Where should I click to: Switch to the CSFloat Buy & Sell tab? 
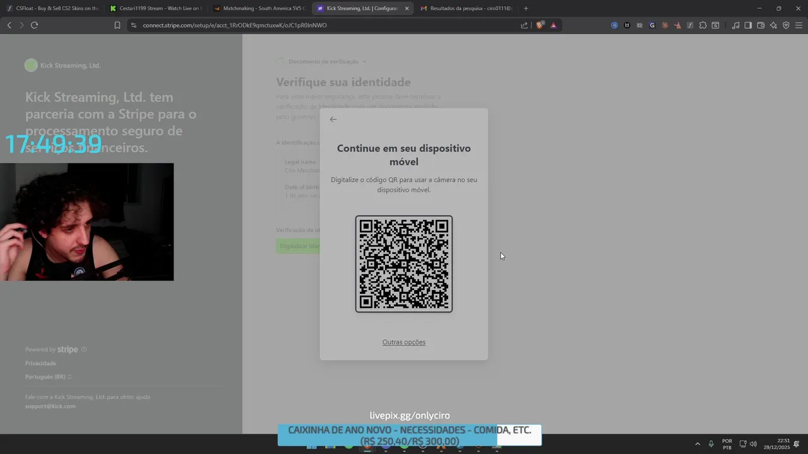(x=52, y=8)
